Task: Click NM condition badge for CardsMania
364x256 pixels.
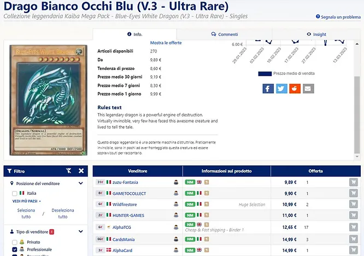Action: pyautogui.click(x=190, y=239)
